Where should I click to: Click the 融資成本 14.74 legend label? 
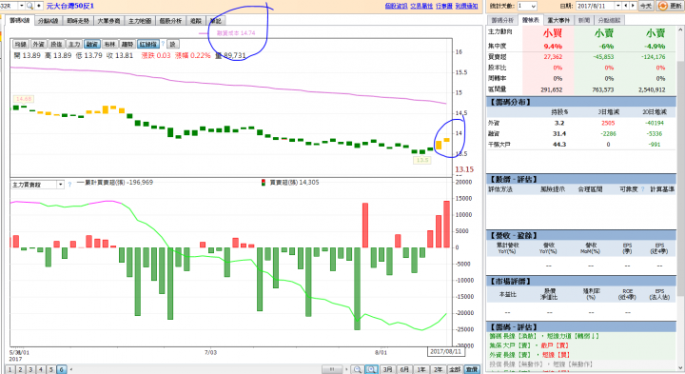pos(236,32)
